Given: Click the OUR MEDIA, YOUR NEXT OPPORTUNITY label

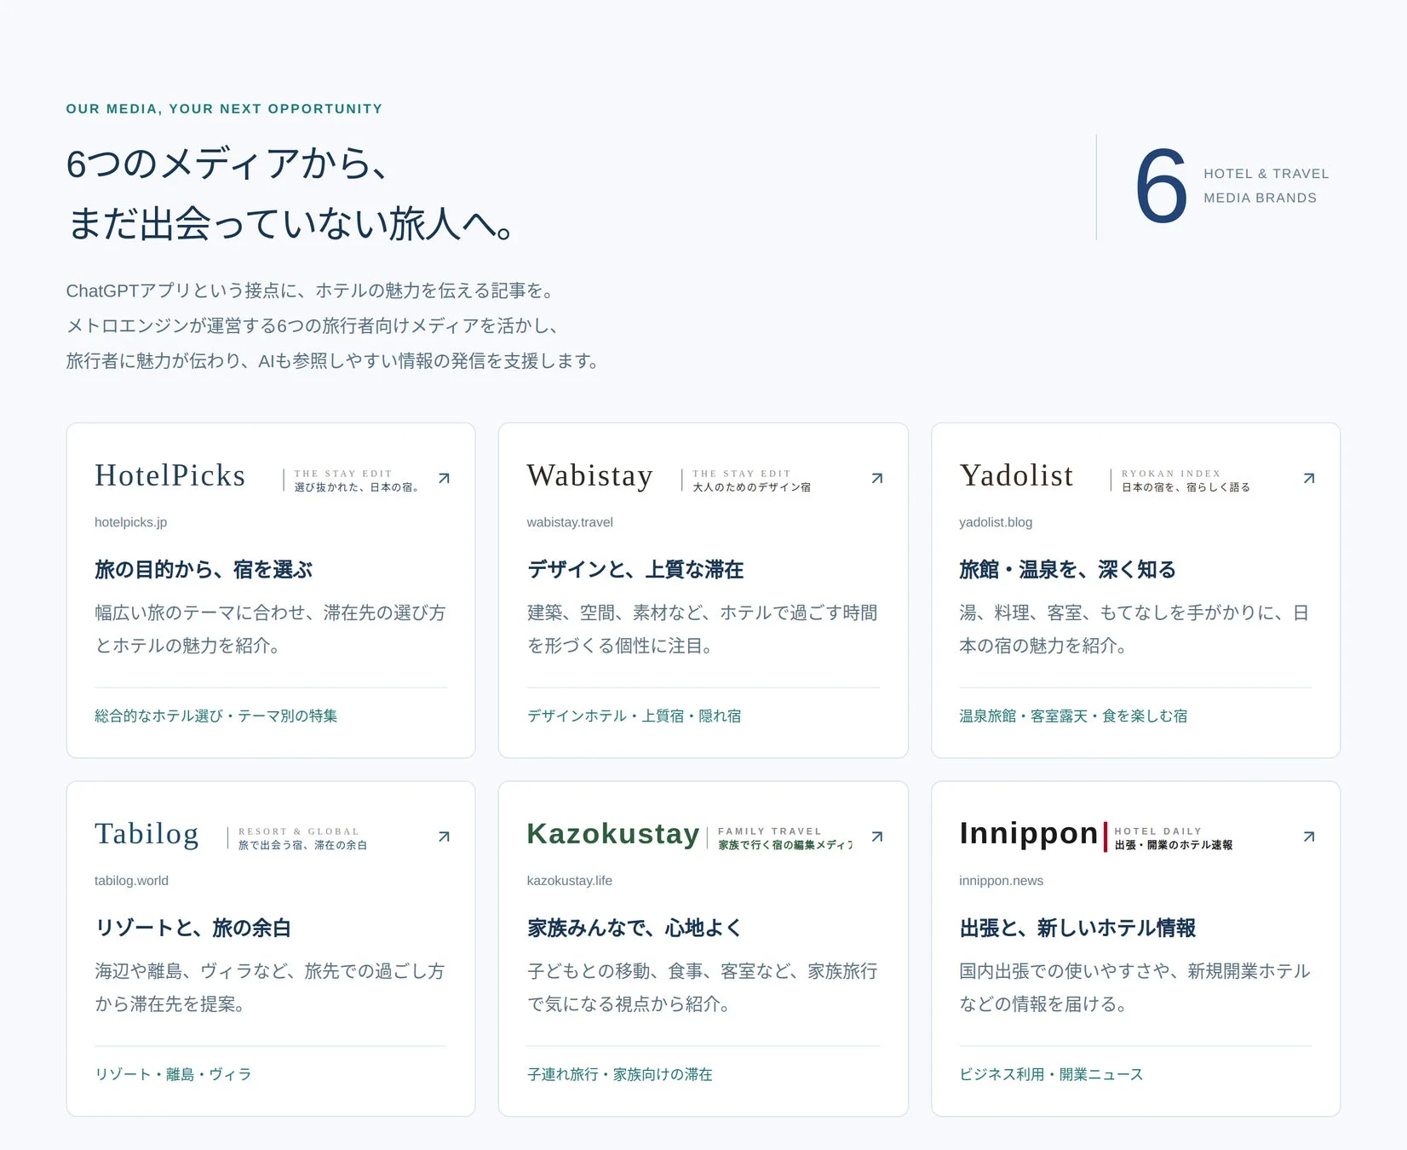Looking at the screenshot, I should click(x=225, y=109).
